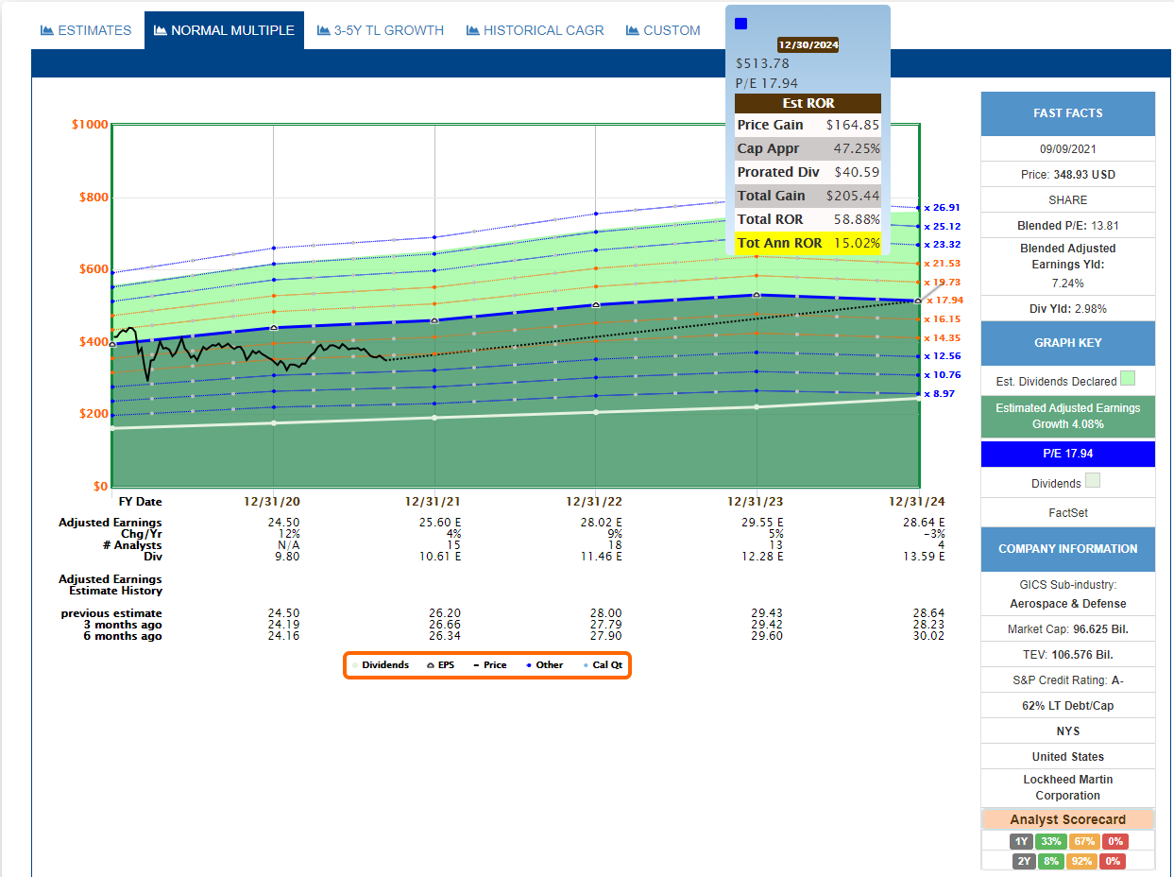1174x877 pixels.
Task: Expand the Fast Facts panel header
Action: [1067, 113]
